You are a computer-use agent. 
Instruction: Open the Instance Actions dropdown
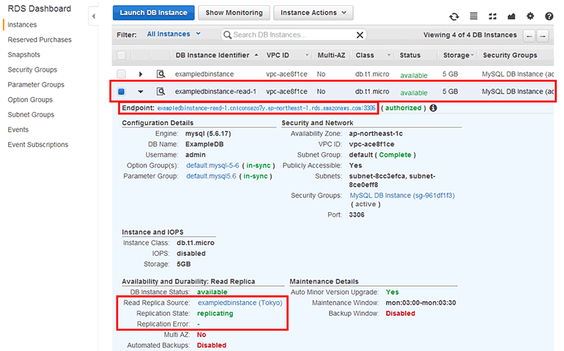coord(313,12)
